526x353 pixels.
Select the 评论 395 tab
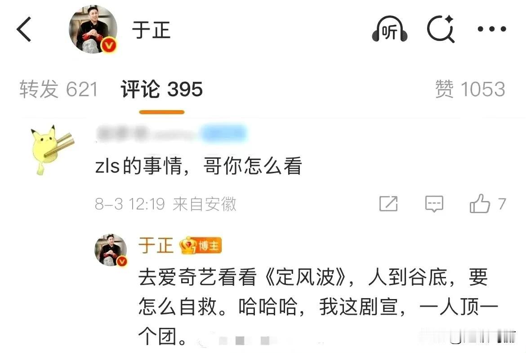[162, 89]
